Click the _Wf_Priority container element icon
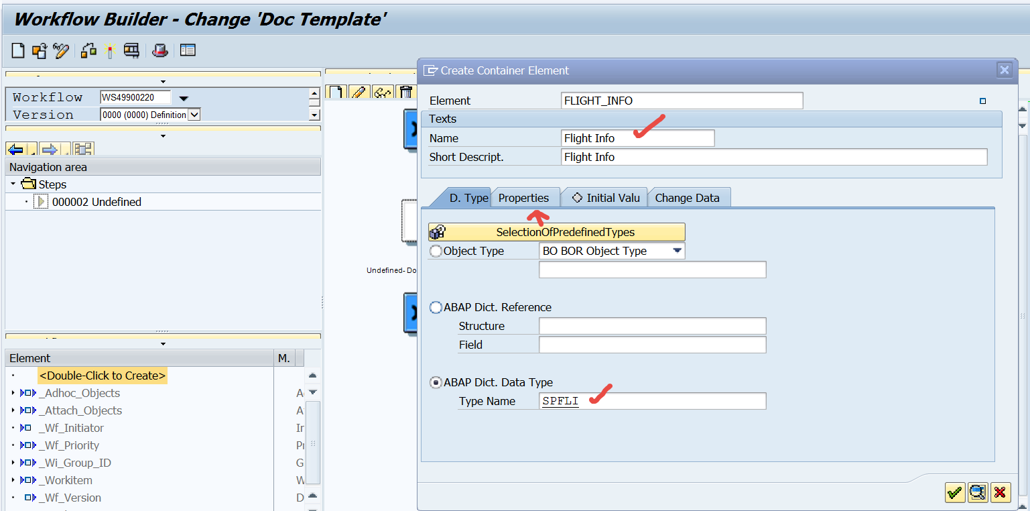 coord(28,445)
